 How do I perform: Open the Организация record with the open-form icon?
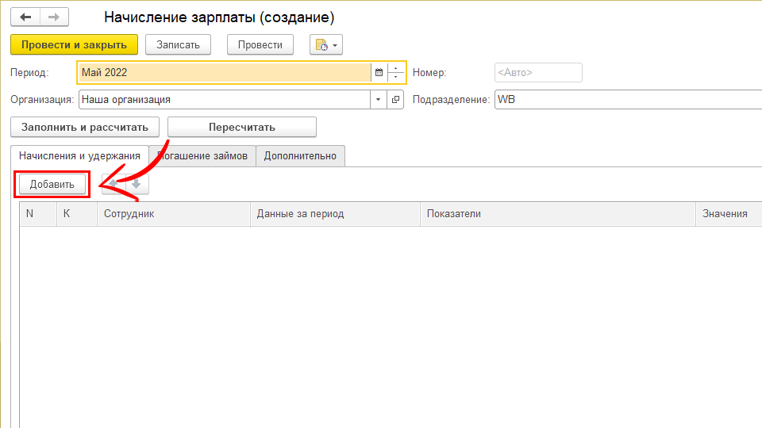(396, 100)
